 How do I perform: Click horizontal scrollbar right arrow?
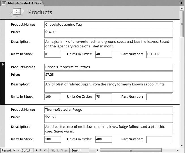point(177,150)
